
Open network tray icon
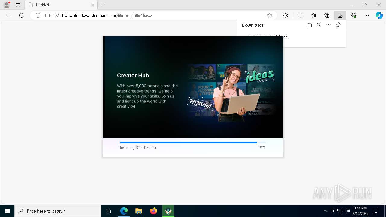pyautogui.click(x=340, y=211)
